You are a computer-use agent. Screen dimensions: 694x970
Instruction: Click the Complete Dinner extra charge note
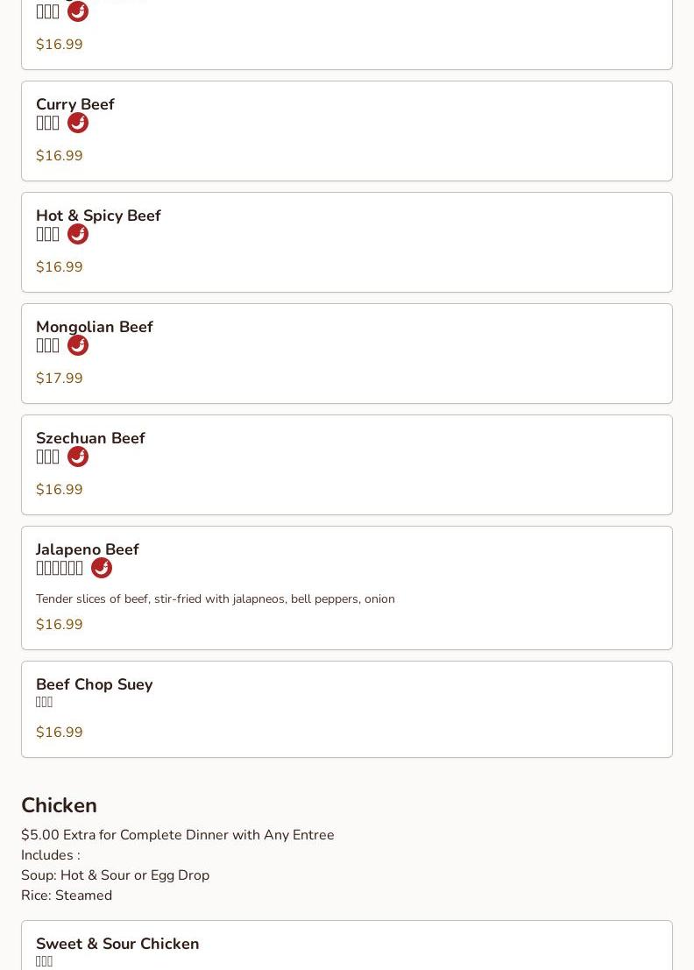[178, 835]
